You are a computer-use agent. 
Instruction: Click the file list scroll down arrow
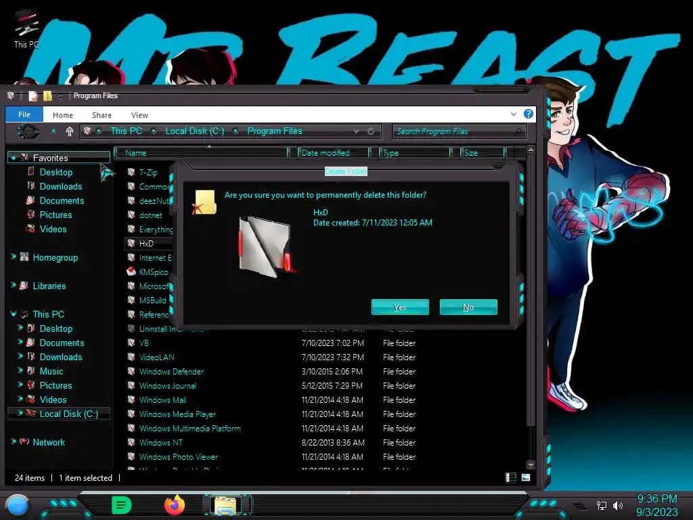point(531,464)
